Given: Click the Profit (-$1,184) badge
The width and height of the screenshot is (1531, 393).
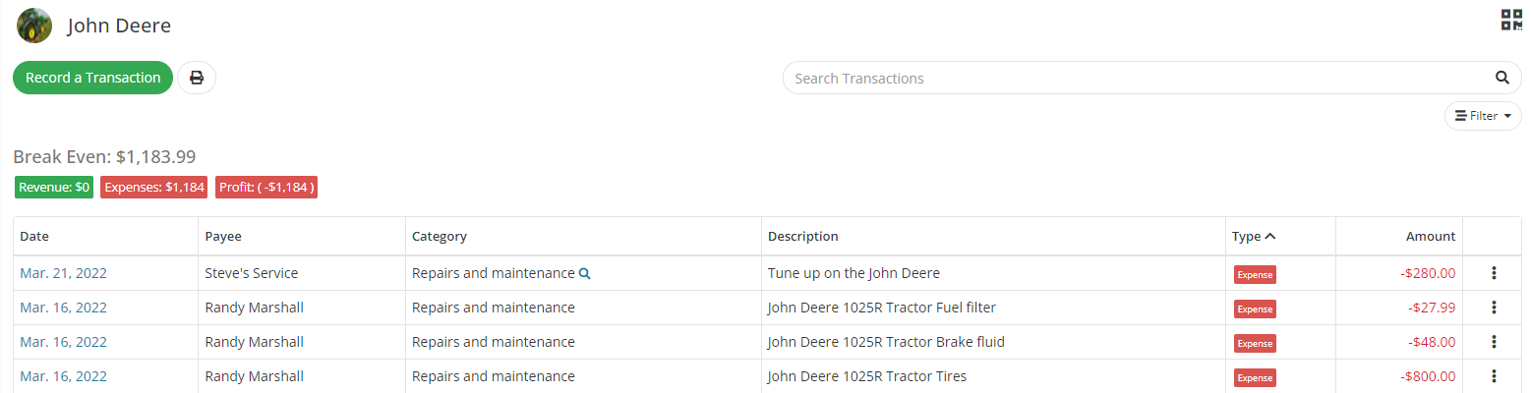Looking at the screenshot, I should click(266, 187).
